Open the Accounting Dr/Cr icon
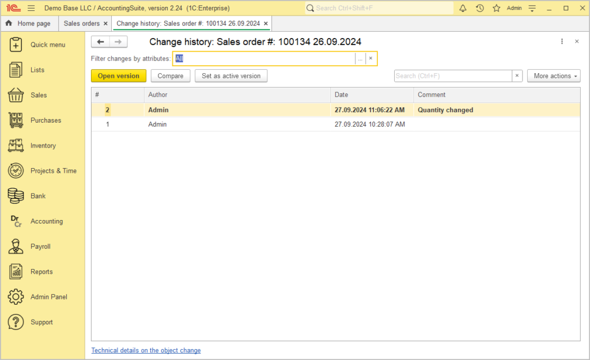 16,221
